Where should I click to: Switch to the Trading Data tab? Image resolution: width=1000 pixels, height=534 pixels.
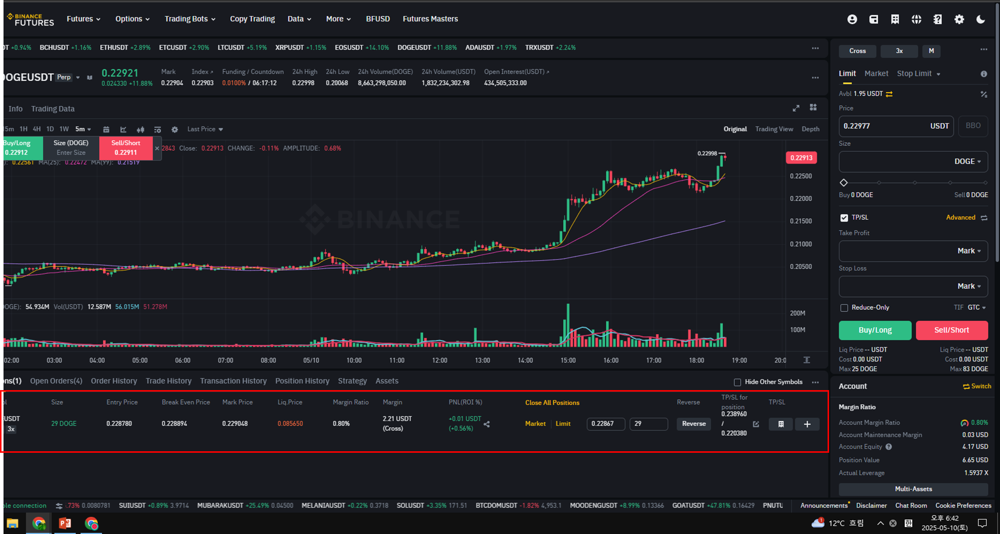[53, 109]
